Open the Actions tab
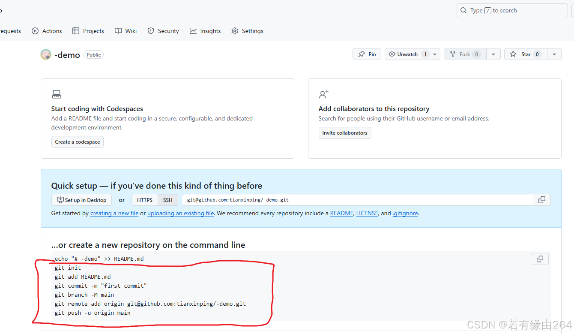Image resolution: width=574 pixels, height=334 pixels. coord(47,31)
